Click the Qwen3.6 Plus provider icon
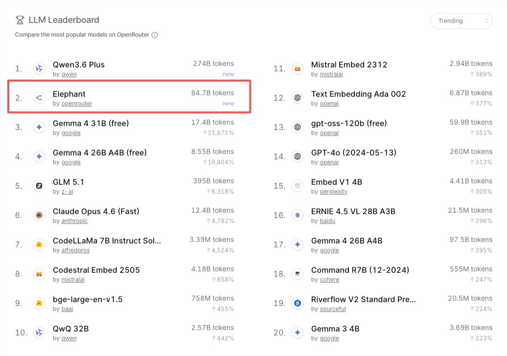This screenshot has height=356, width=507. 39,68
